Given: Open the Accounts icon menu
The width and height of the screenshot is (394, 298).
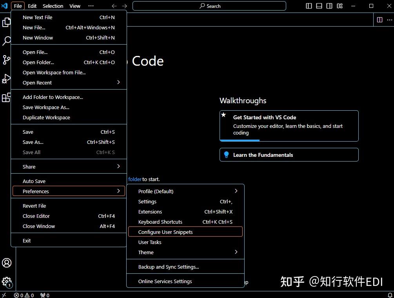Looking at the screenshot, I should click(7, 263).
